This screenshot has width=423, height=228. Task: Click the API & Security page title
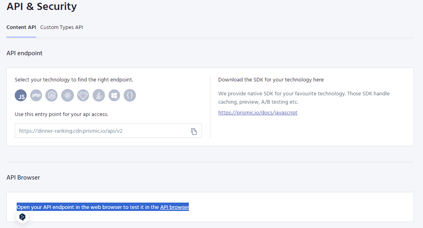[41, 6]
